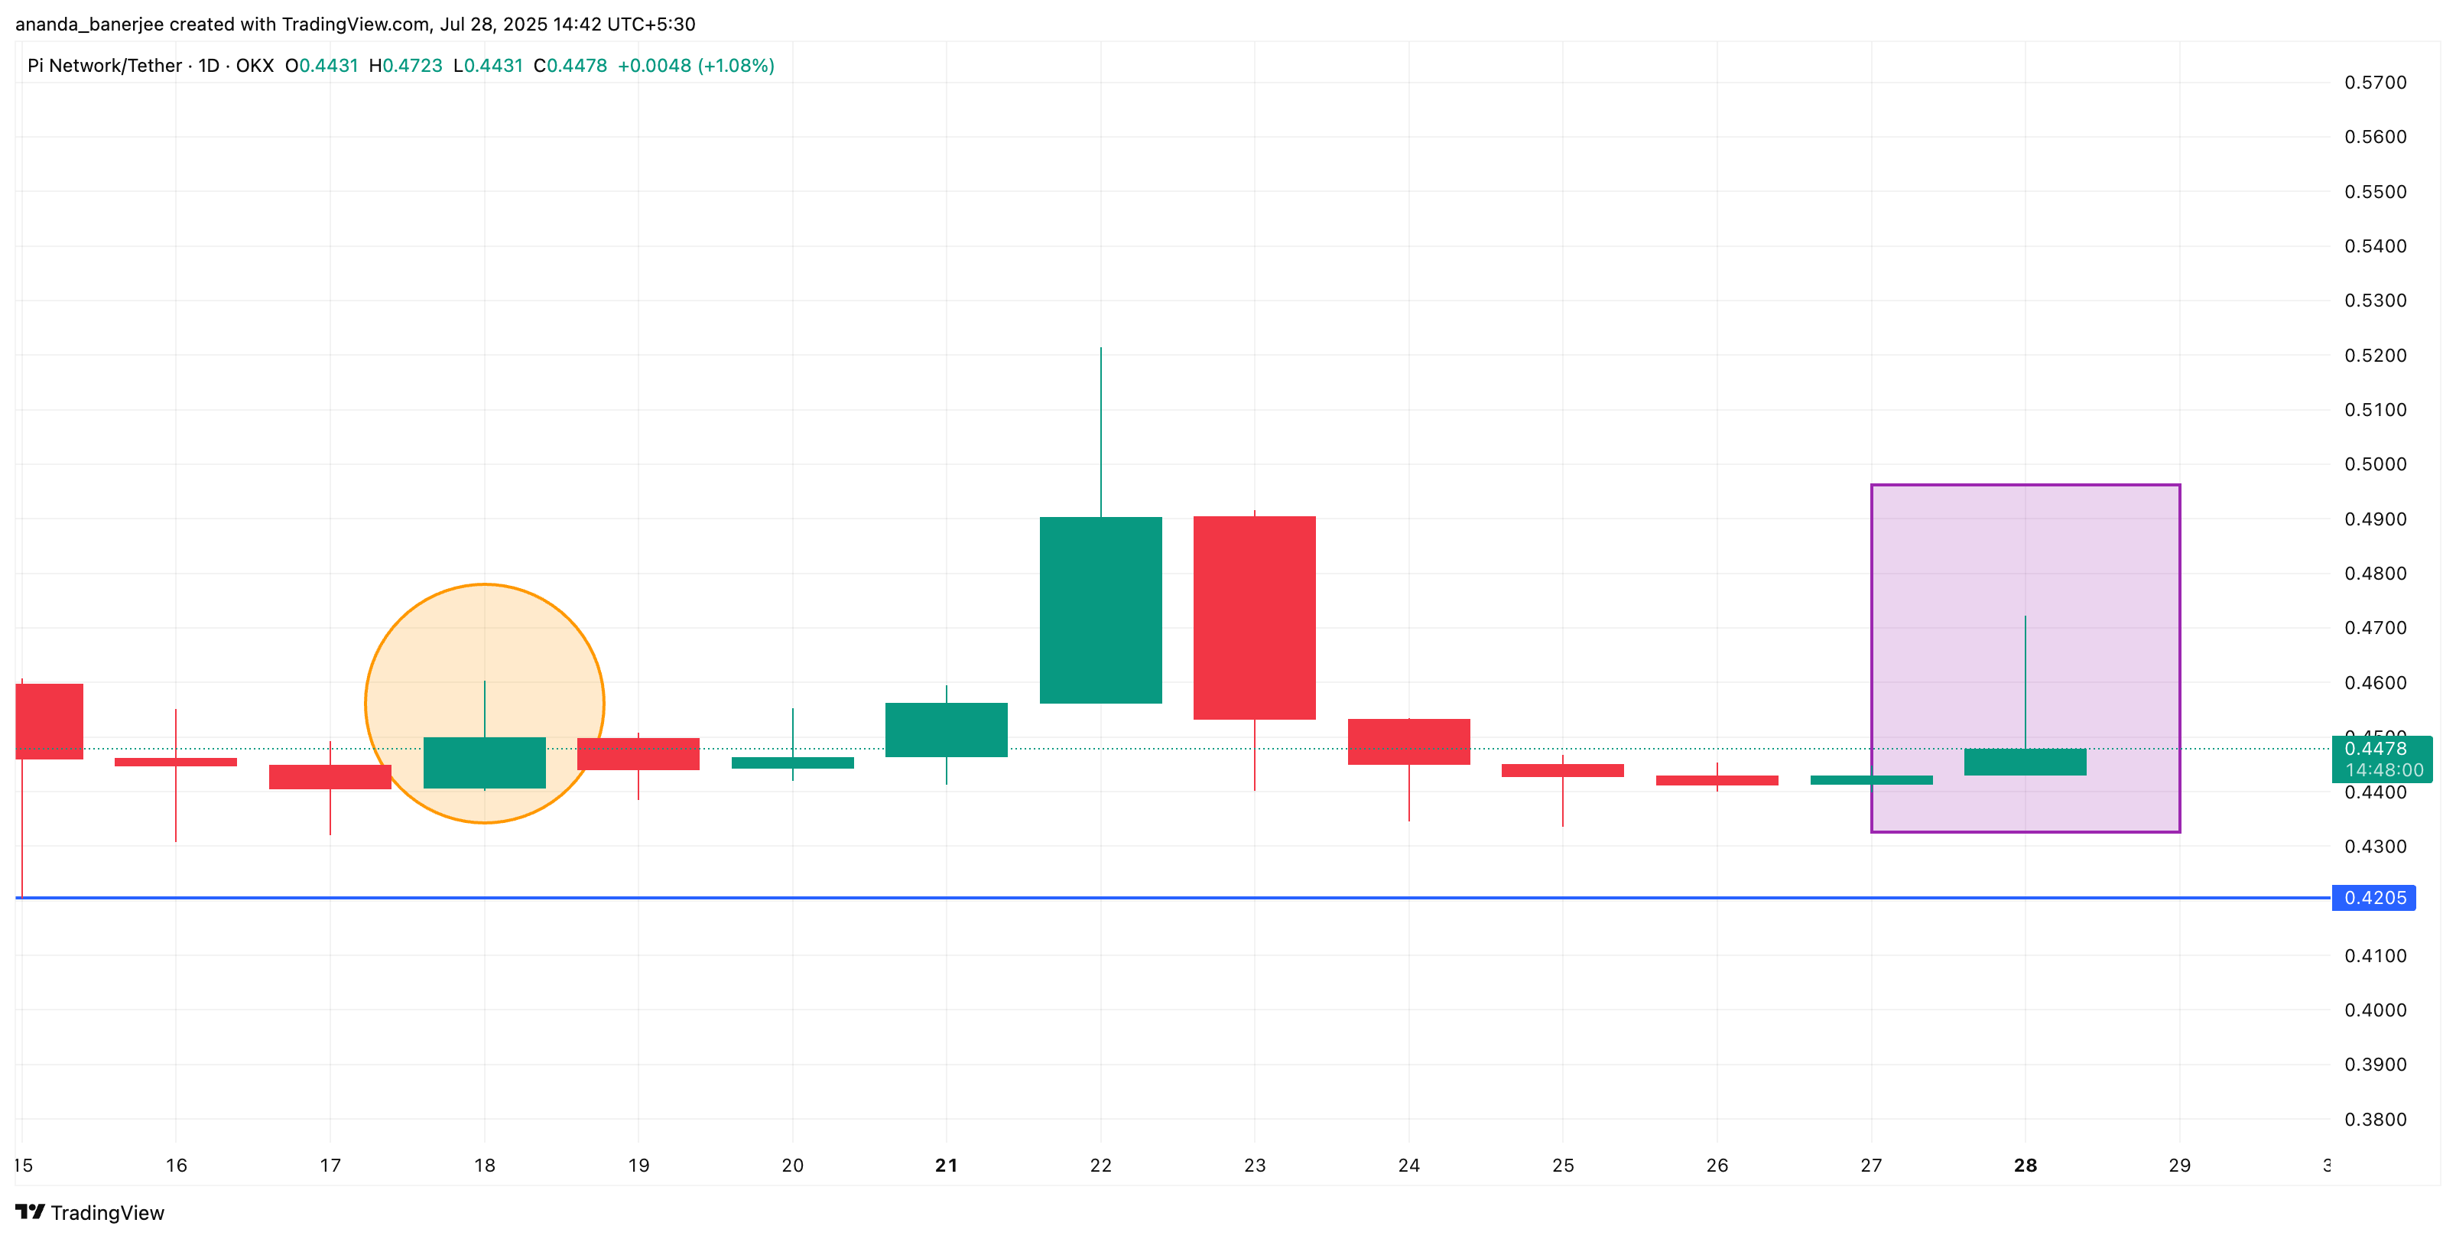Click the 0.4478 current price label
The width and height of the screenshot is (2456, 1239).
[x=2375, y=750]
